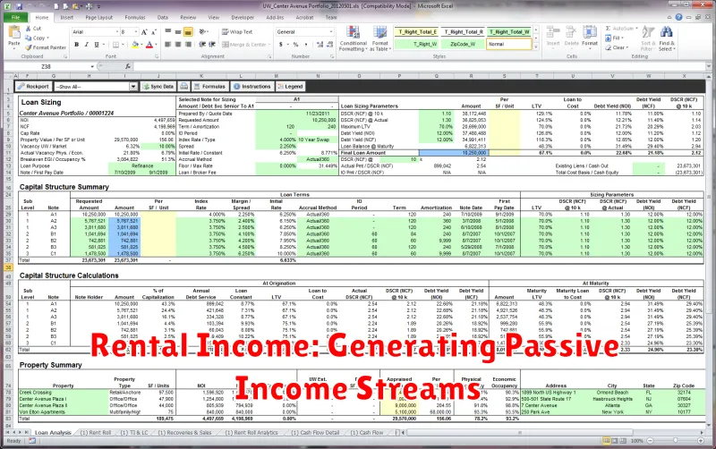Screen dimensions: 716x449
Task: Toggle the highlighted Bottom Align button
Action: tap(188, 32)
